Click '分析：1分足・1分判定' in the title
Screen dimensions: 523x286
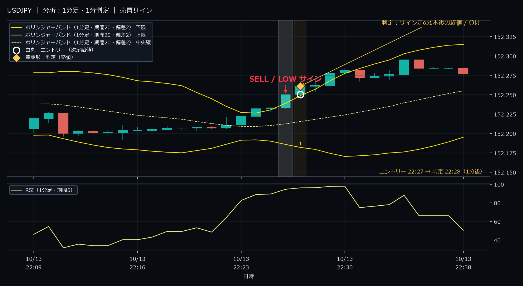[76, 10]
